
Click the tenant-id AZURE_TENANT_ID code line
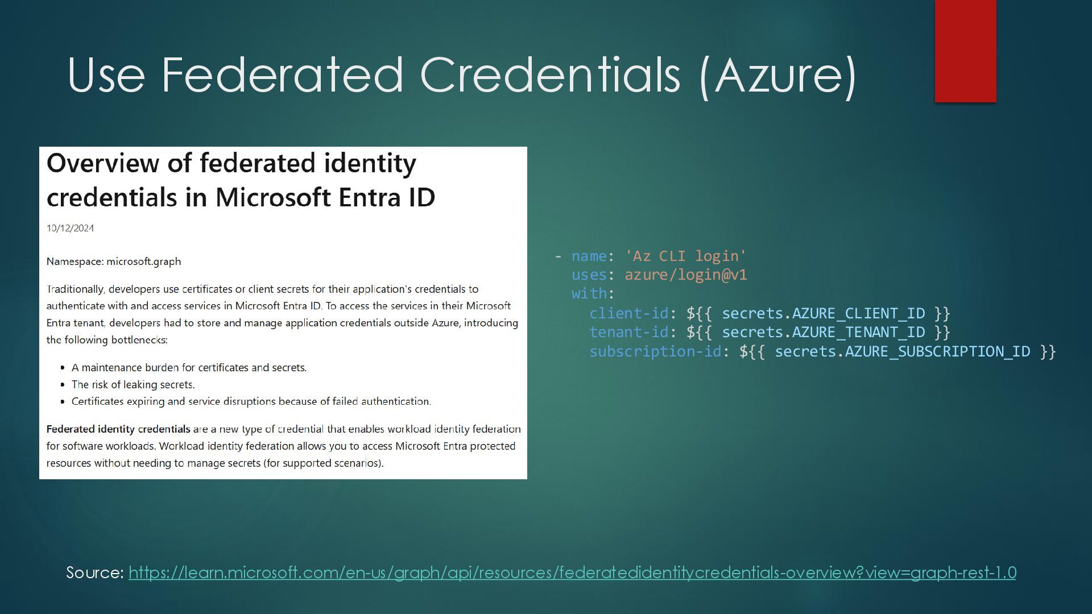coord(770,332)
